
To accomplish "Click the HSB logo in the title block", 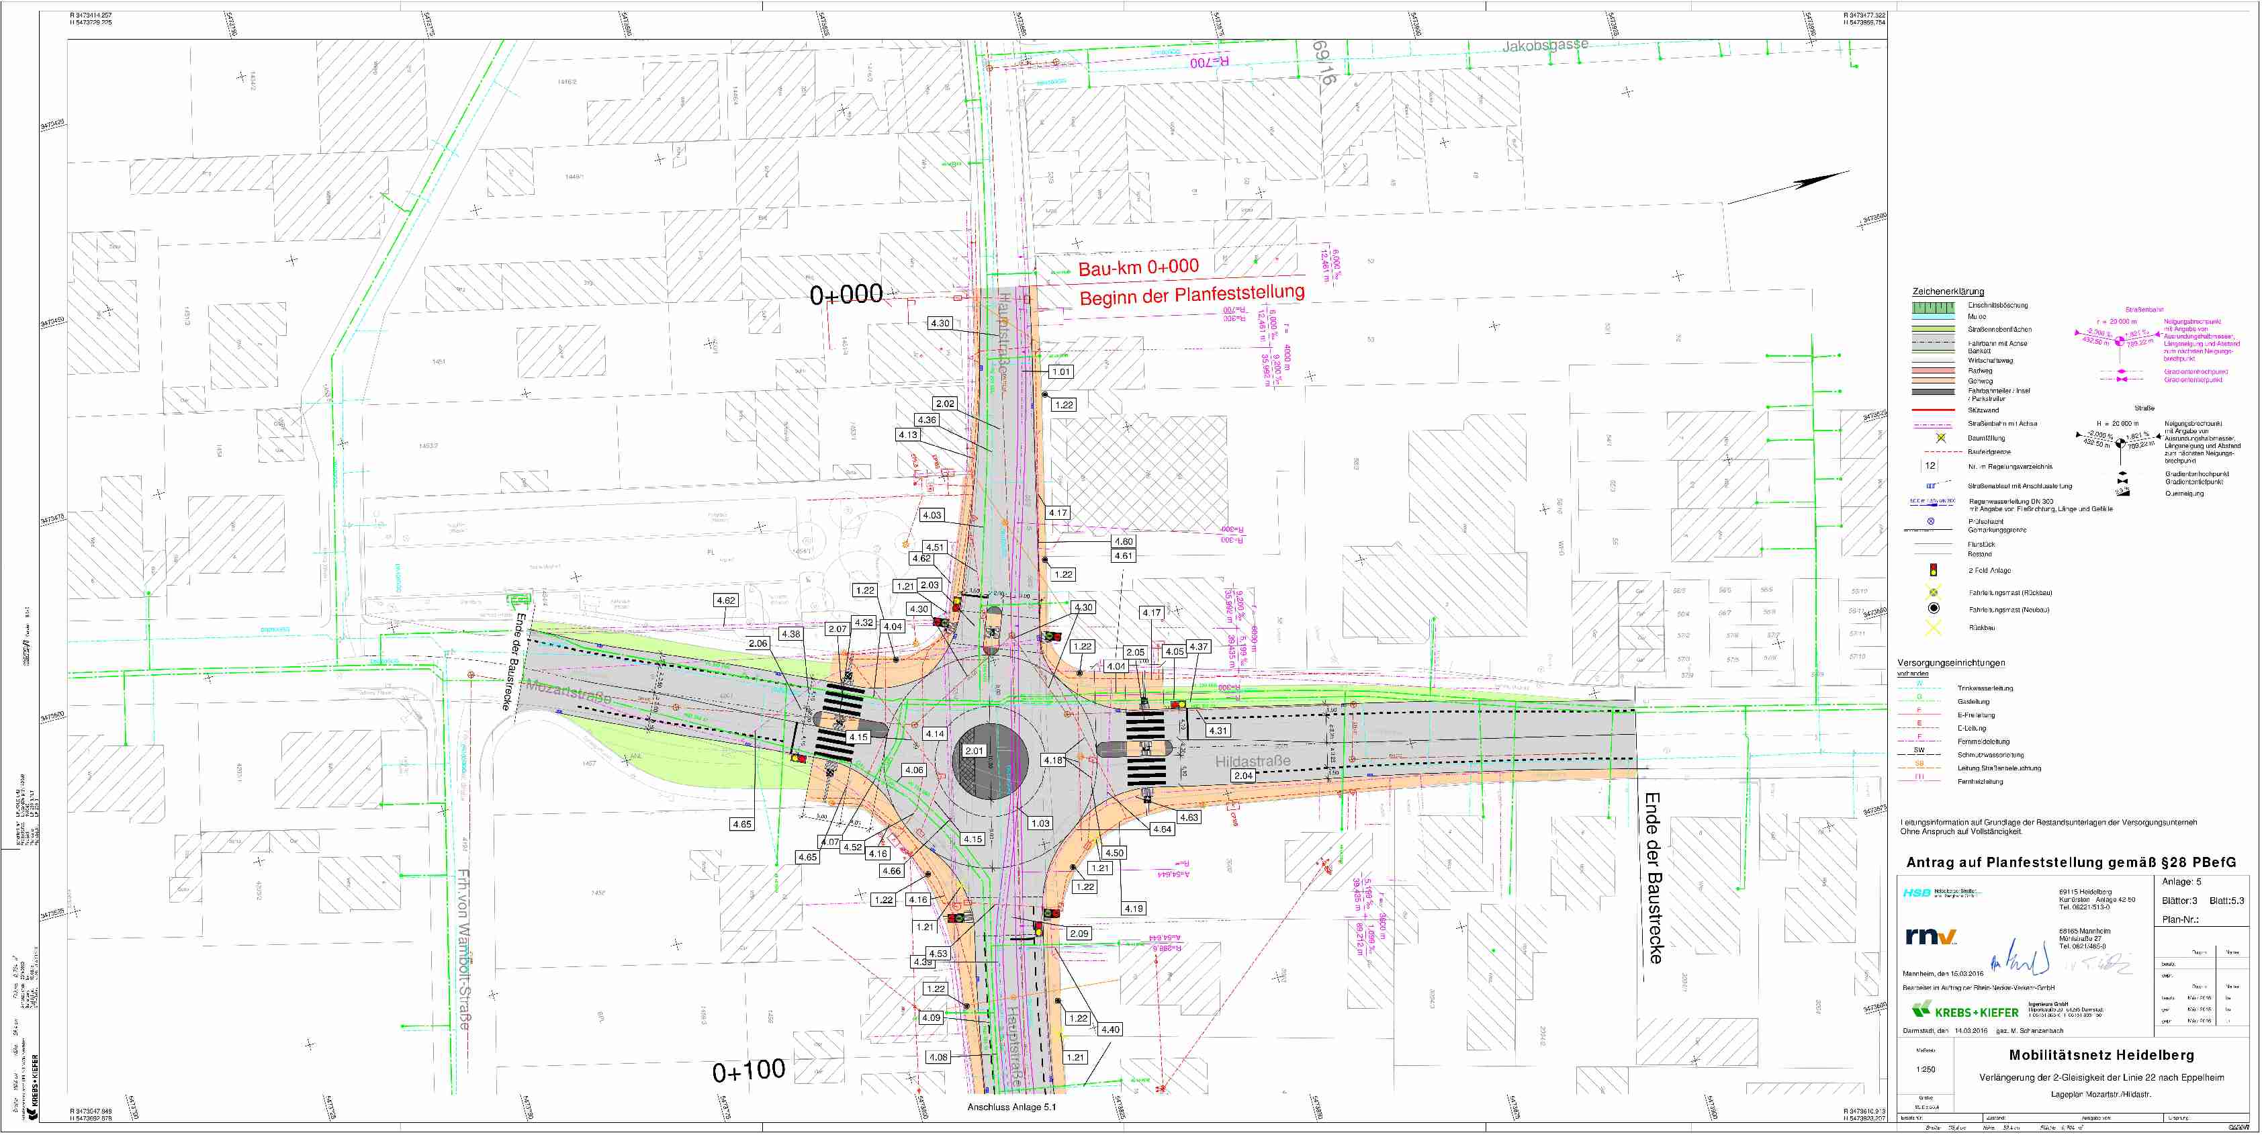I will tap(1917, 893).
